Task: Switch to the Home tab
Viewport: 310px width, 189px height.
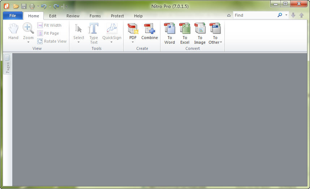Action: click(x=33, y=16)
